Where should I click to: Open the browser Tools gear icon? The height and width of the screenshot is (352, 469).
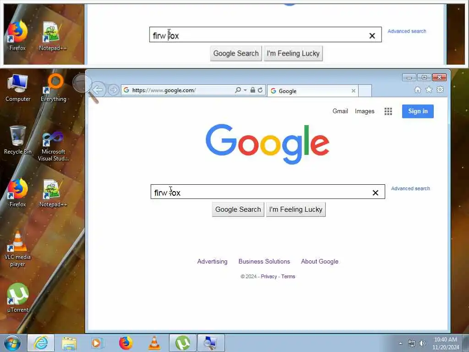tap(440, 89)
